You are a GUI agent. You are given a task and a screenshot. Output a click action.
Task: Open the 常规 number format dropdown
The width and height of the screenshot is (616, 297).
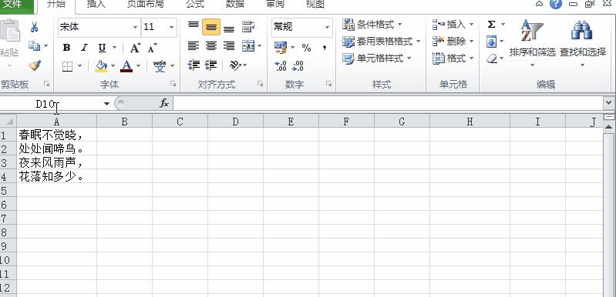coord(327,27)
